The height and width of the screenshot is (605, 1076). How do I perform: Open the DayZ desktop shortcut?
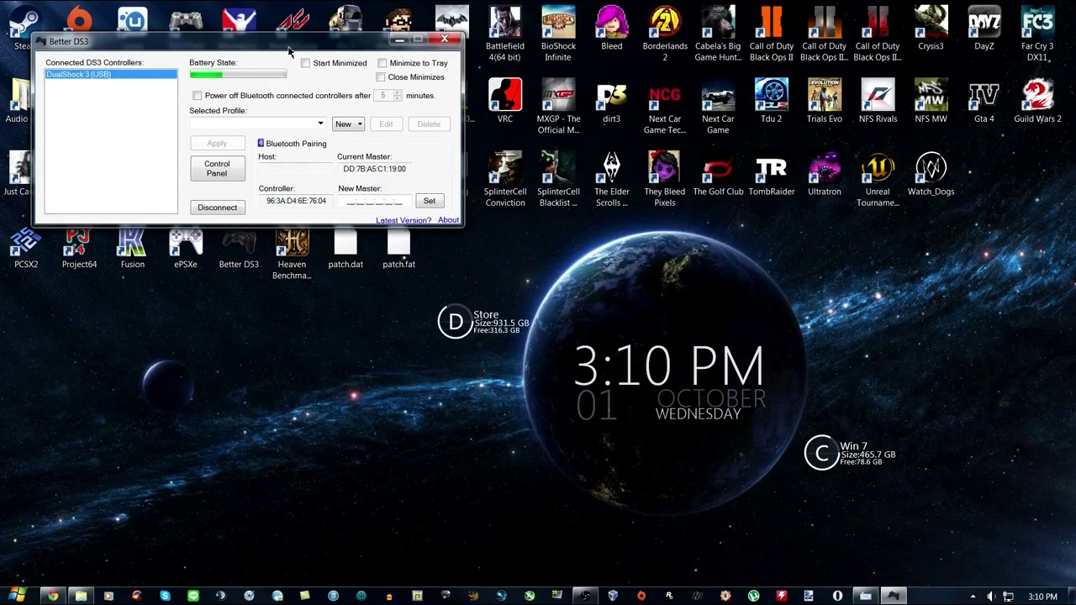pyautogui.click(x=984, y=29)
